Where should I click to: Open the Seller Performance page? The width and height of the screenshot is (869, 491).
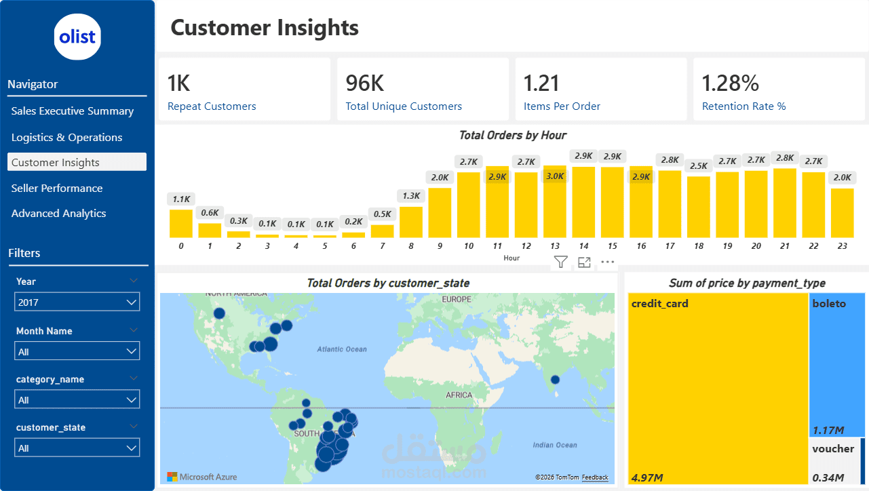(x=57, y=188)
